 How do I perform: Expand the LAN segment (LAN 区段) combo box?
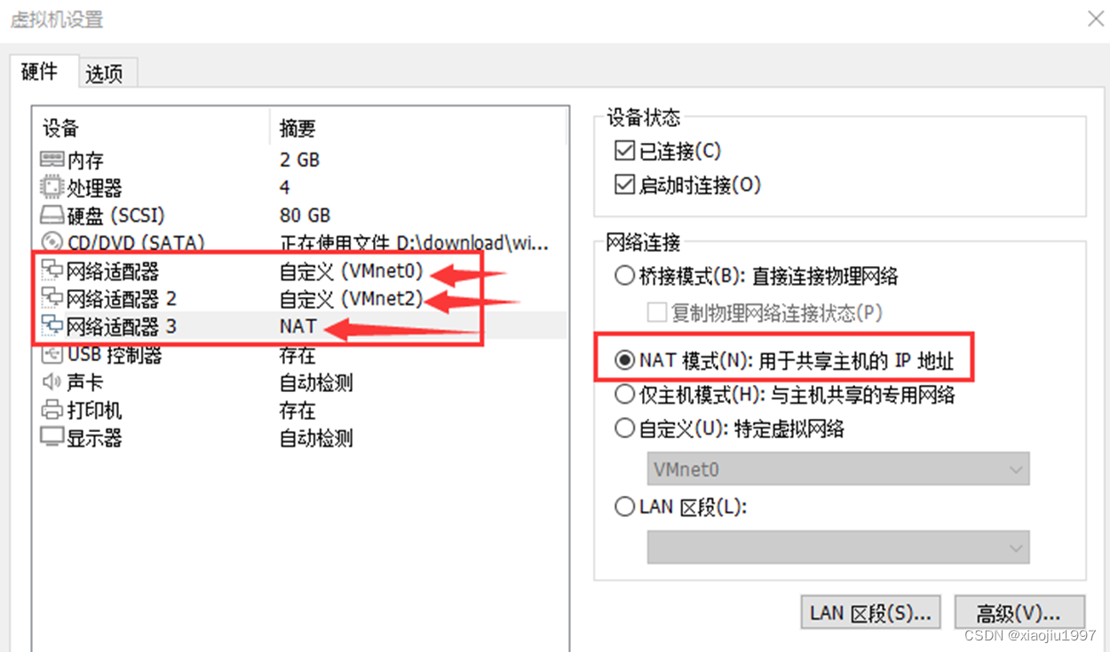(837, 547)
